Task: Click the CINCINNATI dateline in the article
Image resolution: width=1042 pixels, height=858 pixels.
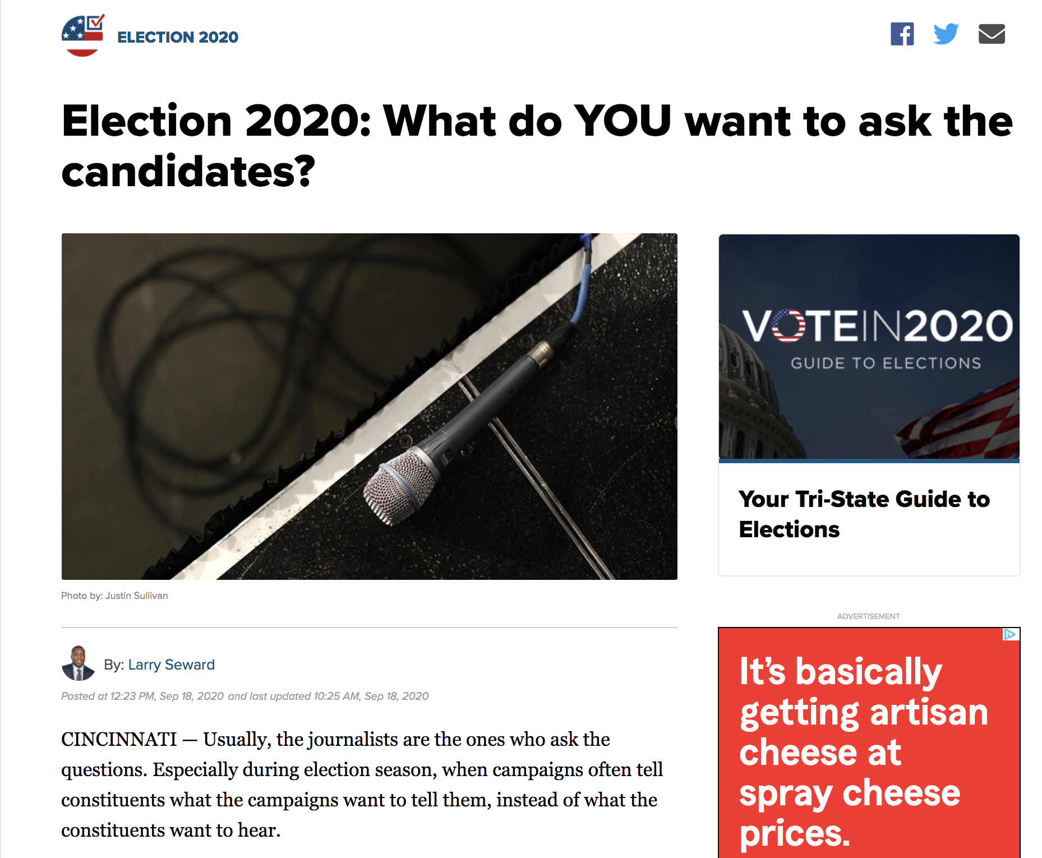Action: (x=119, y=739)
